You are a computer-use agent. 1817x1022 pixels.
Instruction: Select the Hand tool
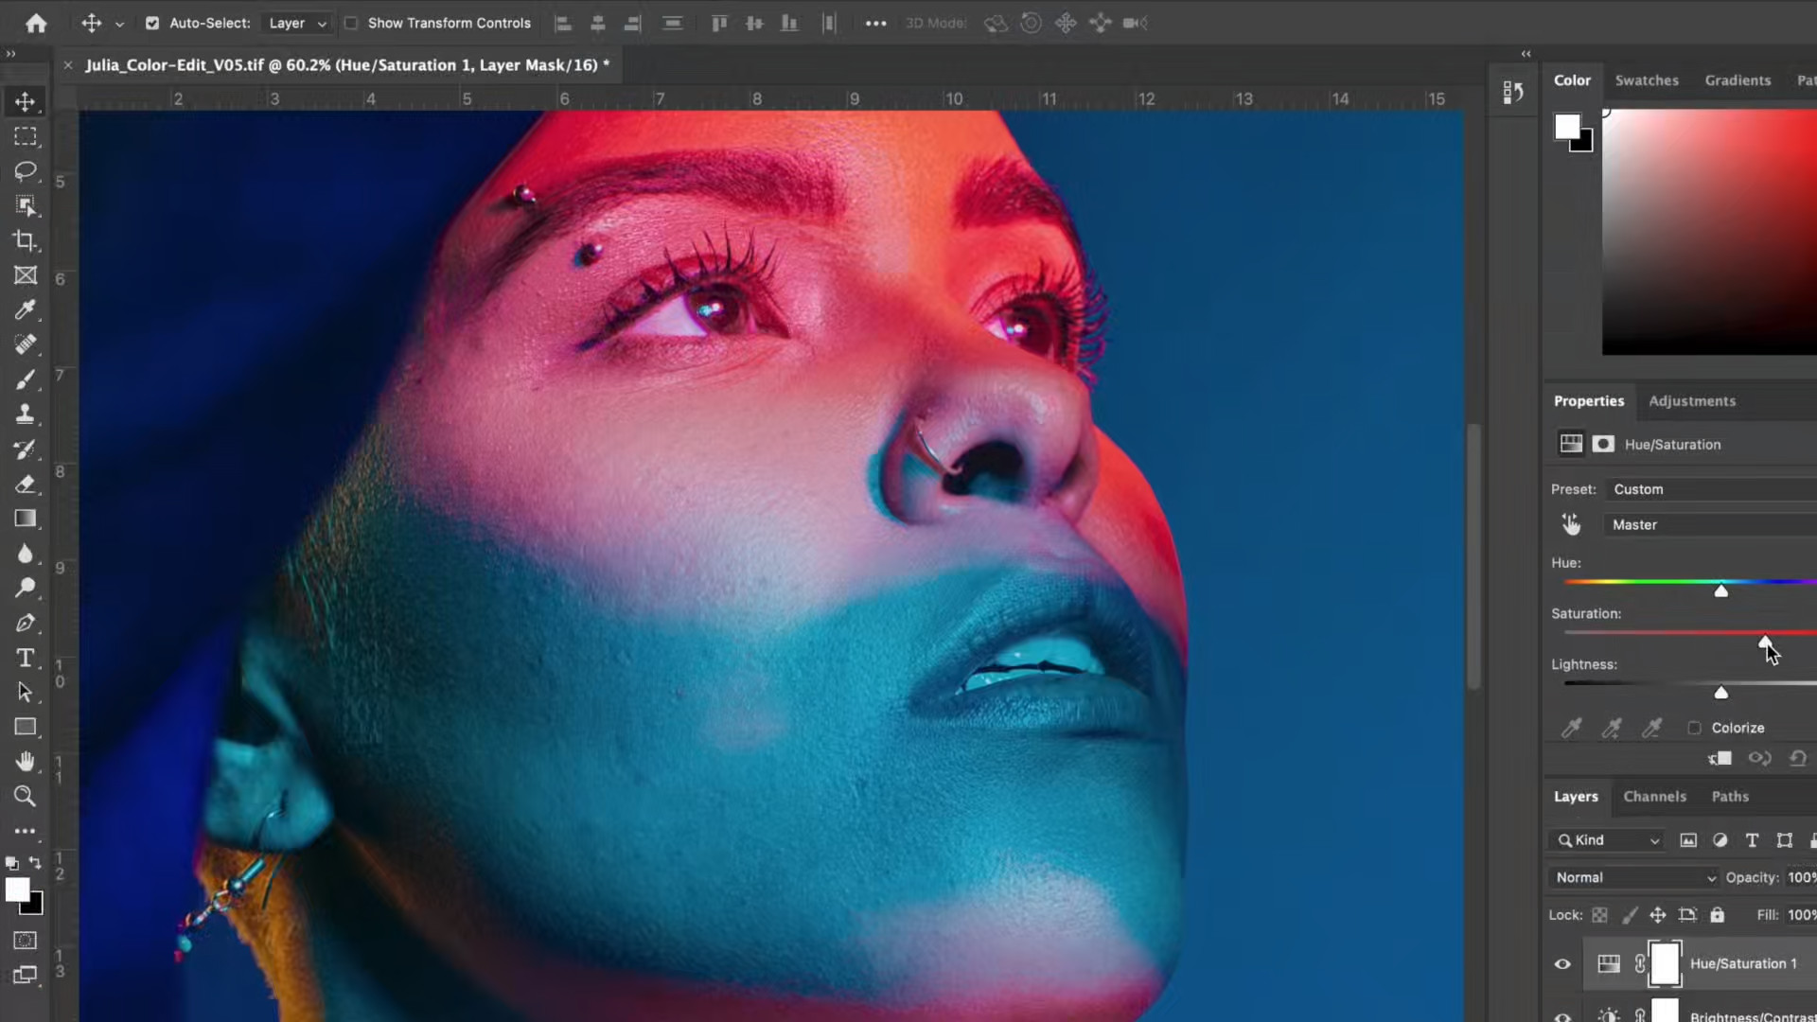pos(25,762)
